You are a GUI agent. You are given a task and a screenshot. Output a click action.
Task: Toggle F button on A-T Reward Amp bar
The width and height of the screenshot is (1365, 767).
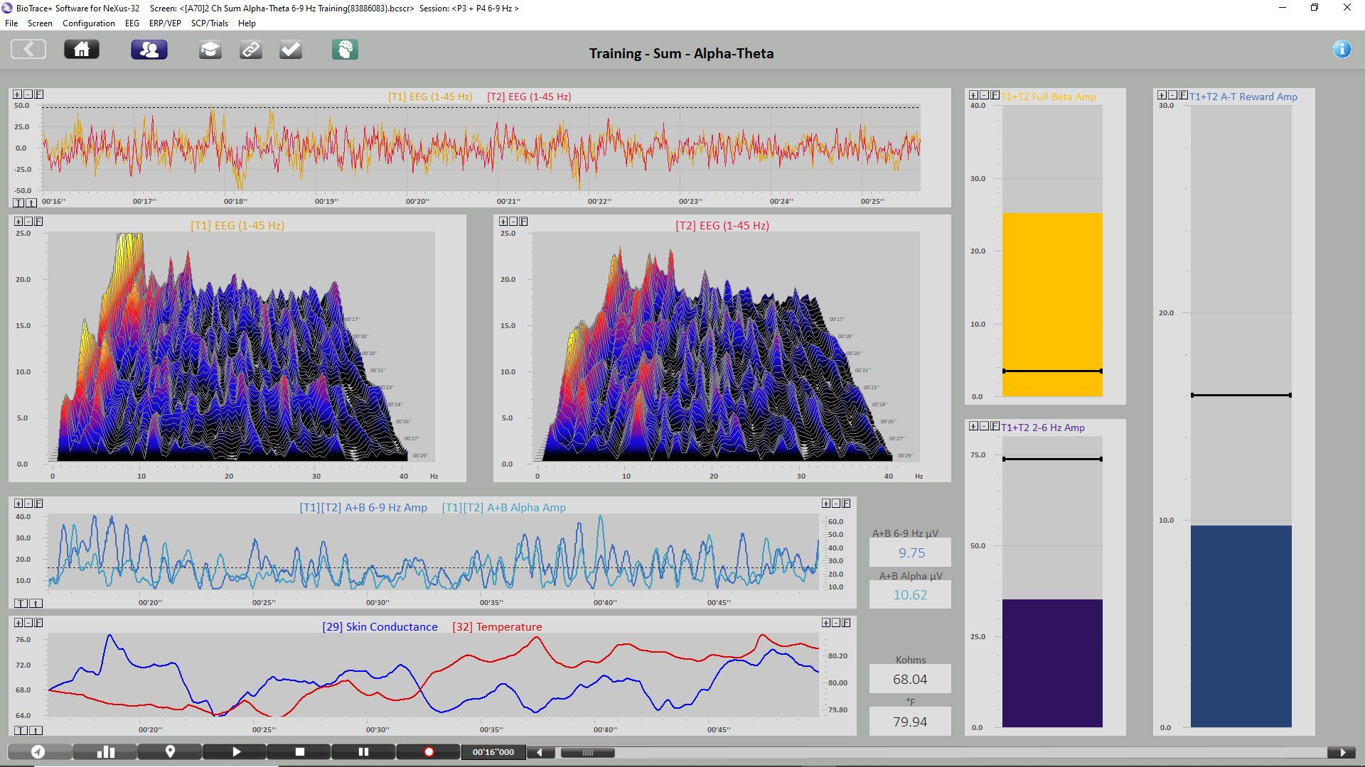1183,95
